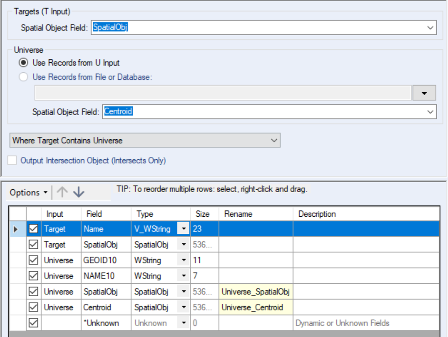The width and height of the screenshot is (448, 337).
Task: Open the file or database browse dropdown
Action: 424,93
